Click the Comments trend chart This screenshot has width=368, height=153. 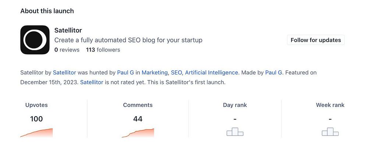click(x=138, y=133)
